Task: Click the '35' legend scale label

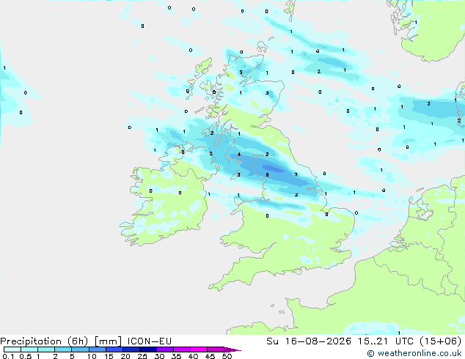Action: pos(176,356)
